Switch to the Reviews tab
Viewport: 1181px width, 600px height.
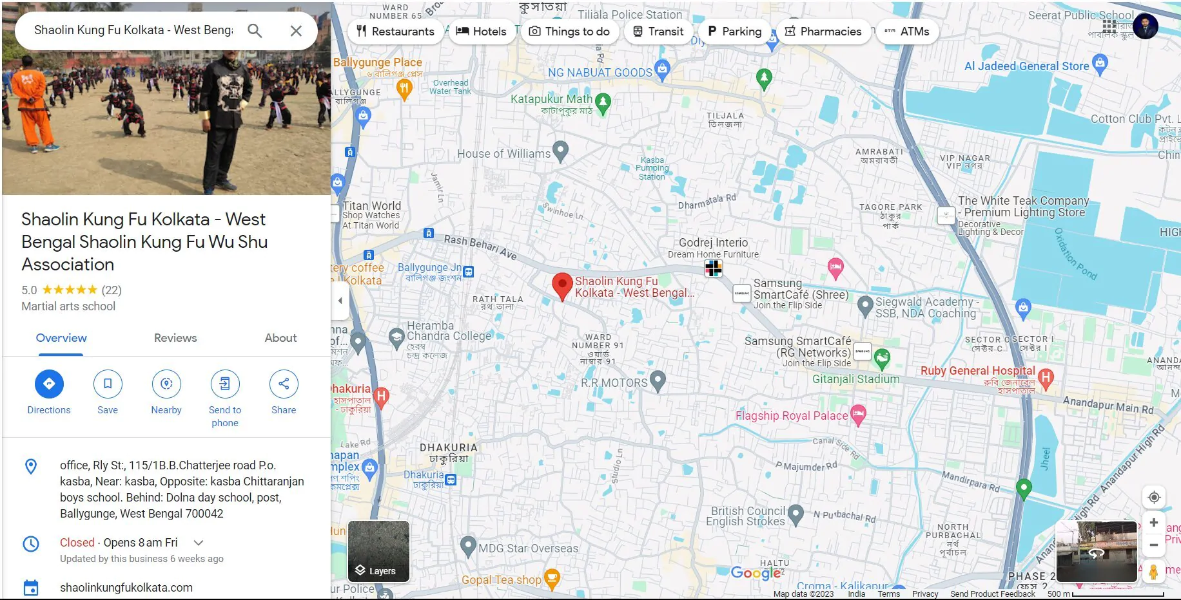(175, 338)
